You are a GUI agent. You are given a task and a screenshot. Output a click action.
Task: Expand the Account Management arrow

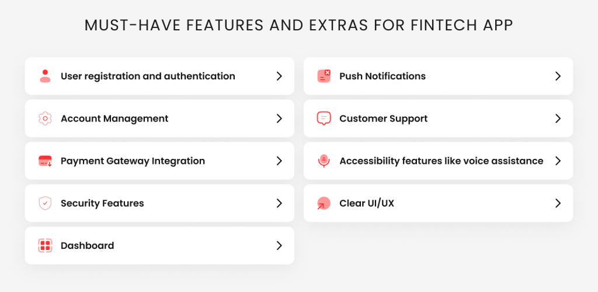[x=279, y=119]
